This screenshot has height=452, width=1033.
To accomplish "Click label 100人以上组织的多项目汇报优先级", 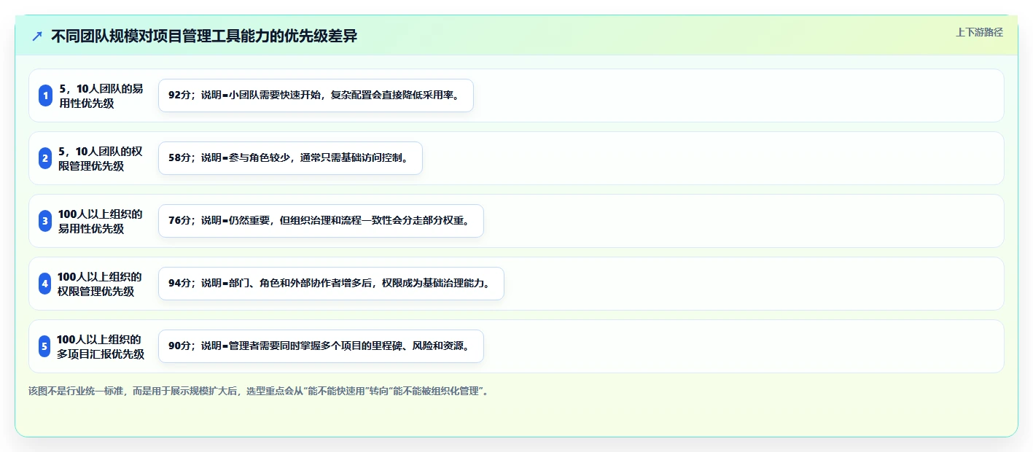I will coord(101,346).
